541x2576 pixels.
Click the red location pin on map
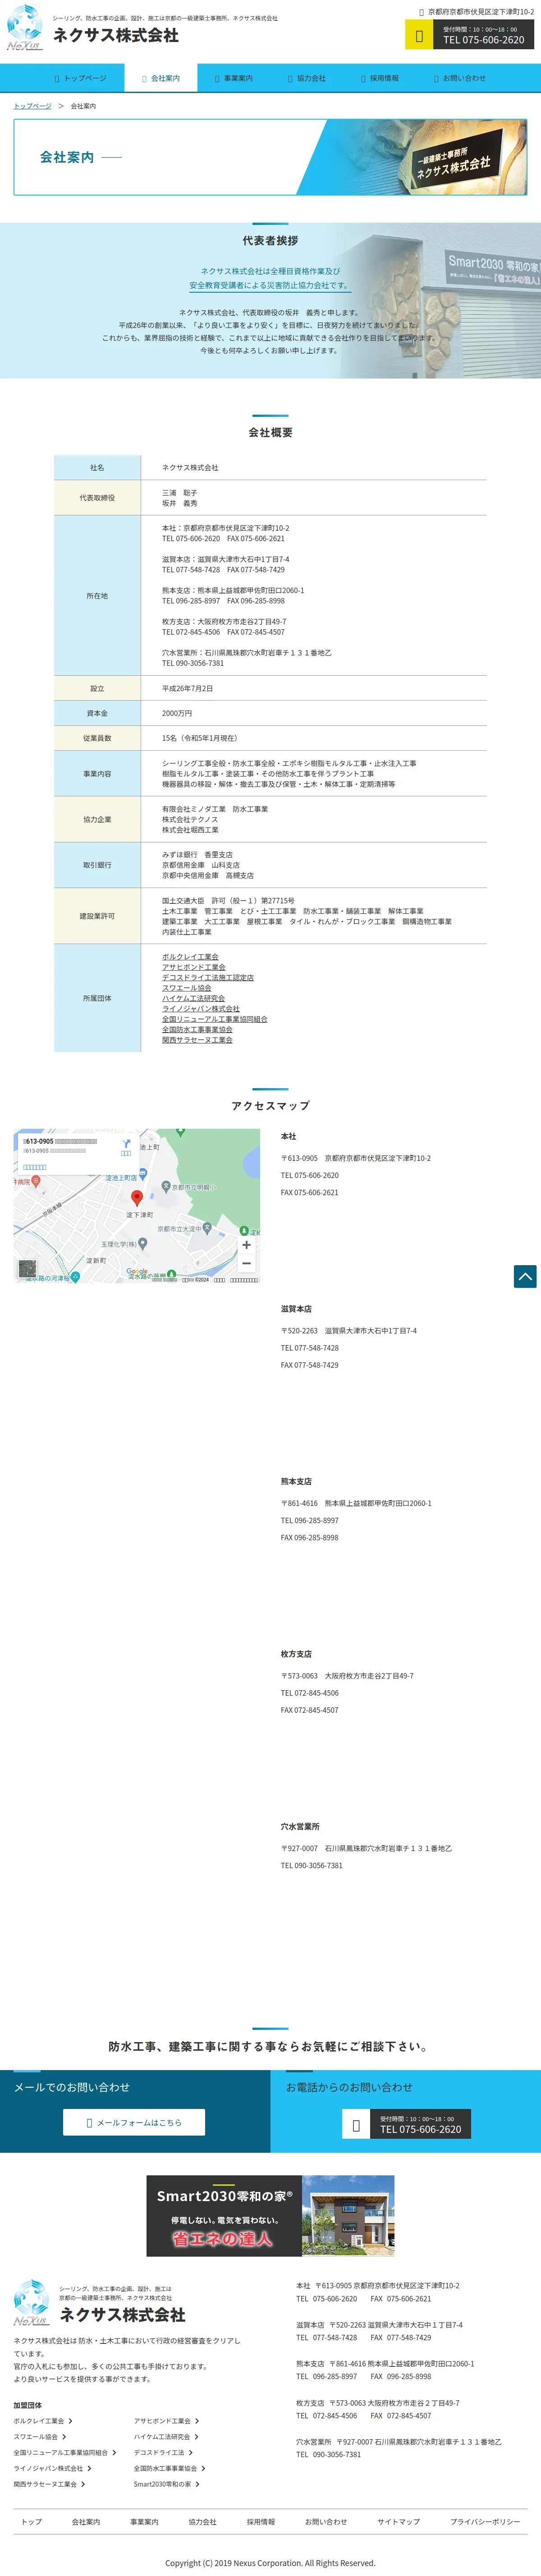click(137, 1197)
